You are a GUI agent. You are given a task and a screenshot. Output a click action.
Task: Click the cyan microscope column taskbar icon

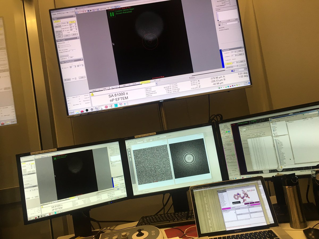click(x=116, y=105)
